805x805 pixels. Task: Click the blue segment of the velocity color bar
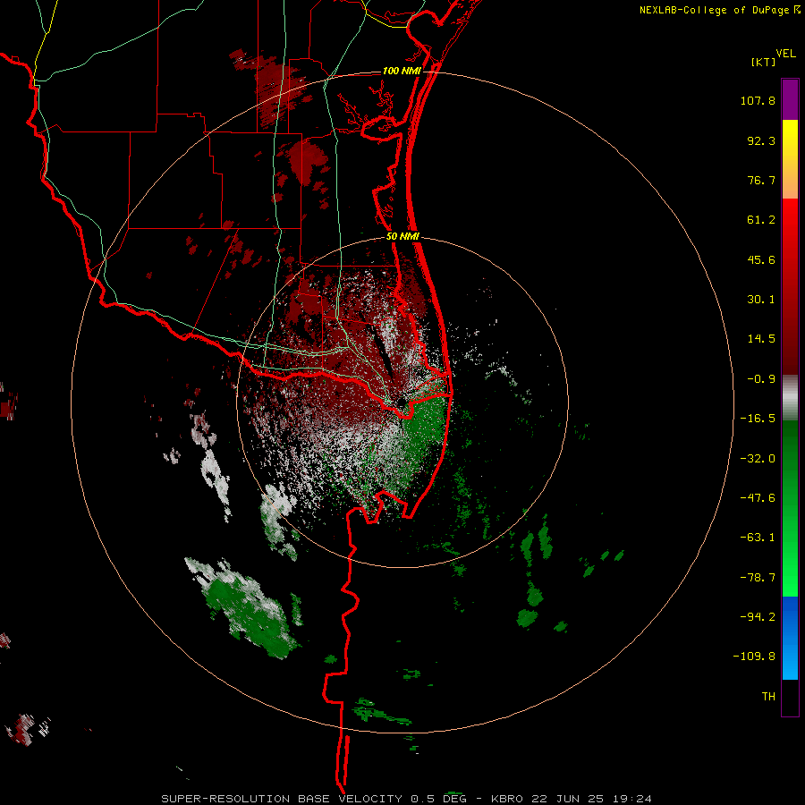pyautogui.click(x=790, y=638)
